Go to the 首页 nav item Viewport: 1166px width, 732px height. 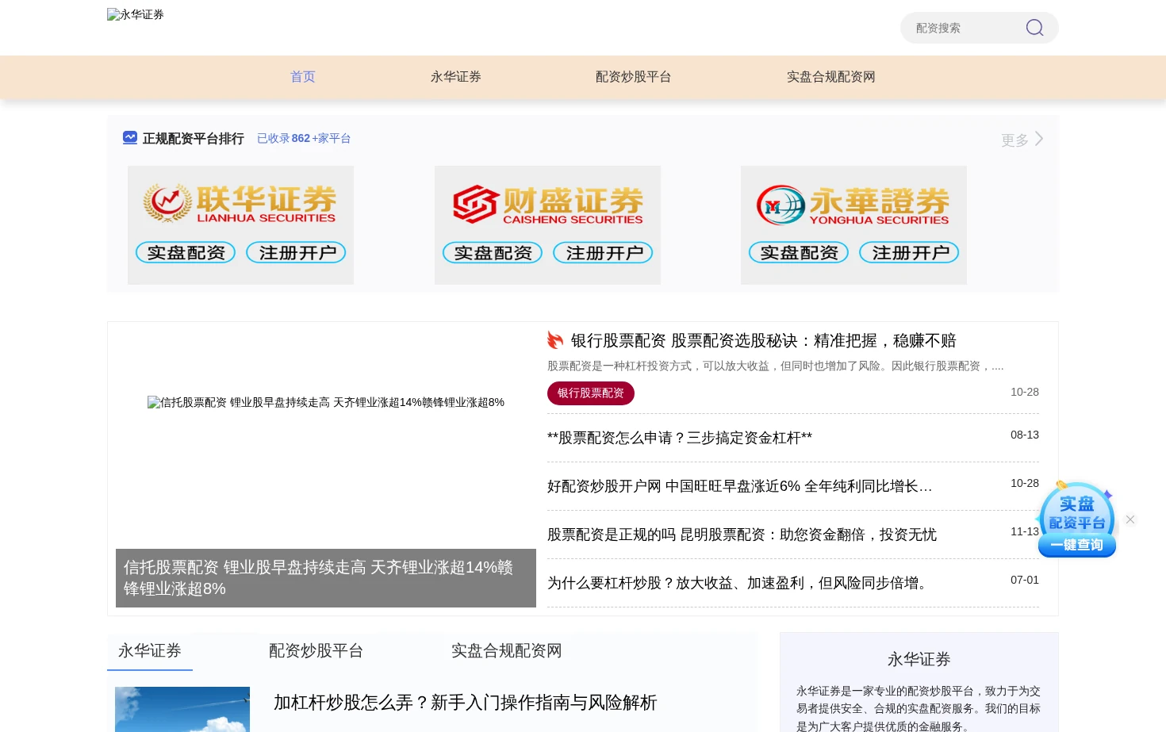(x=303, y=77)
